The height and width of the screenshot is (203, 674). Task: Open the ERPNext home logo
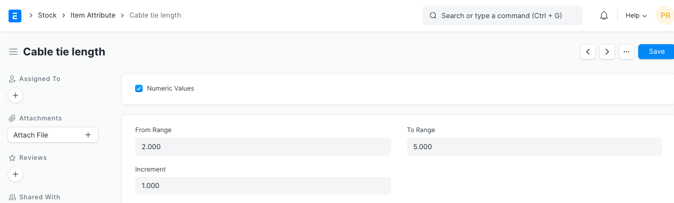pos(15,15)
